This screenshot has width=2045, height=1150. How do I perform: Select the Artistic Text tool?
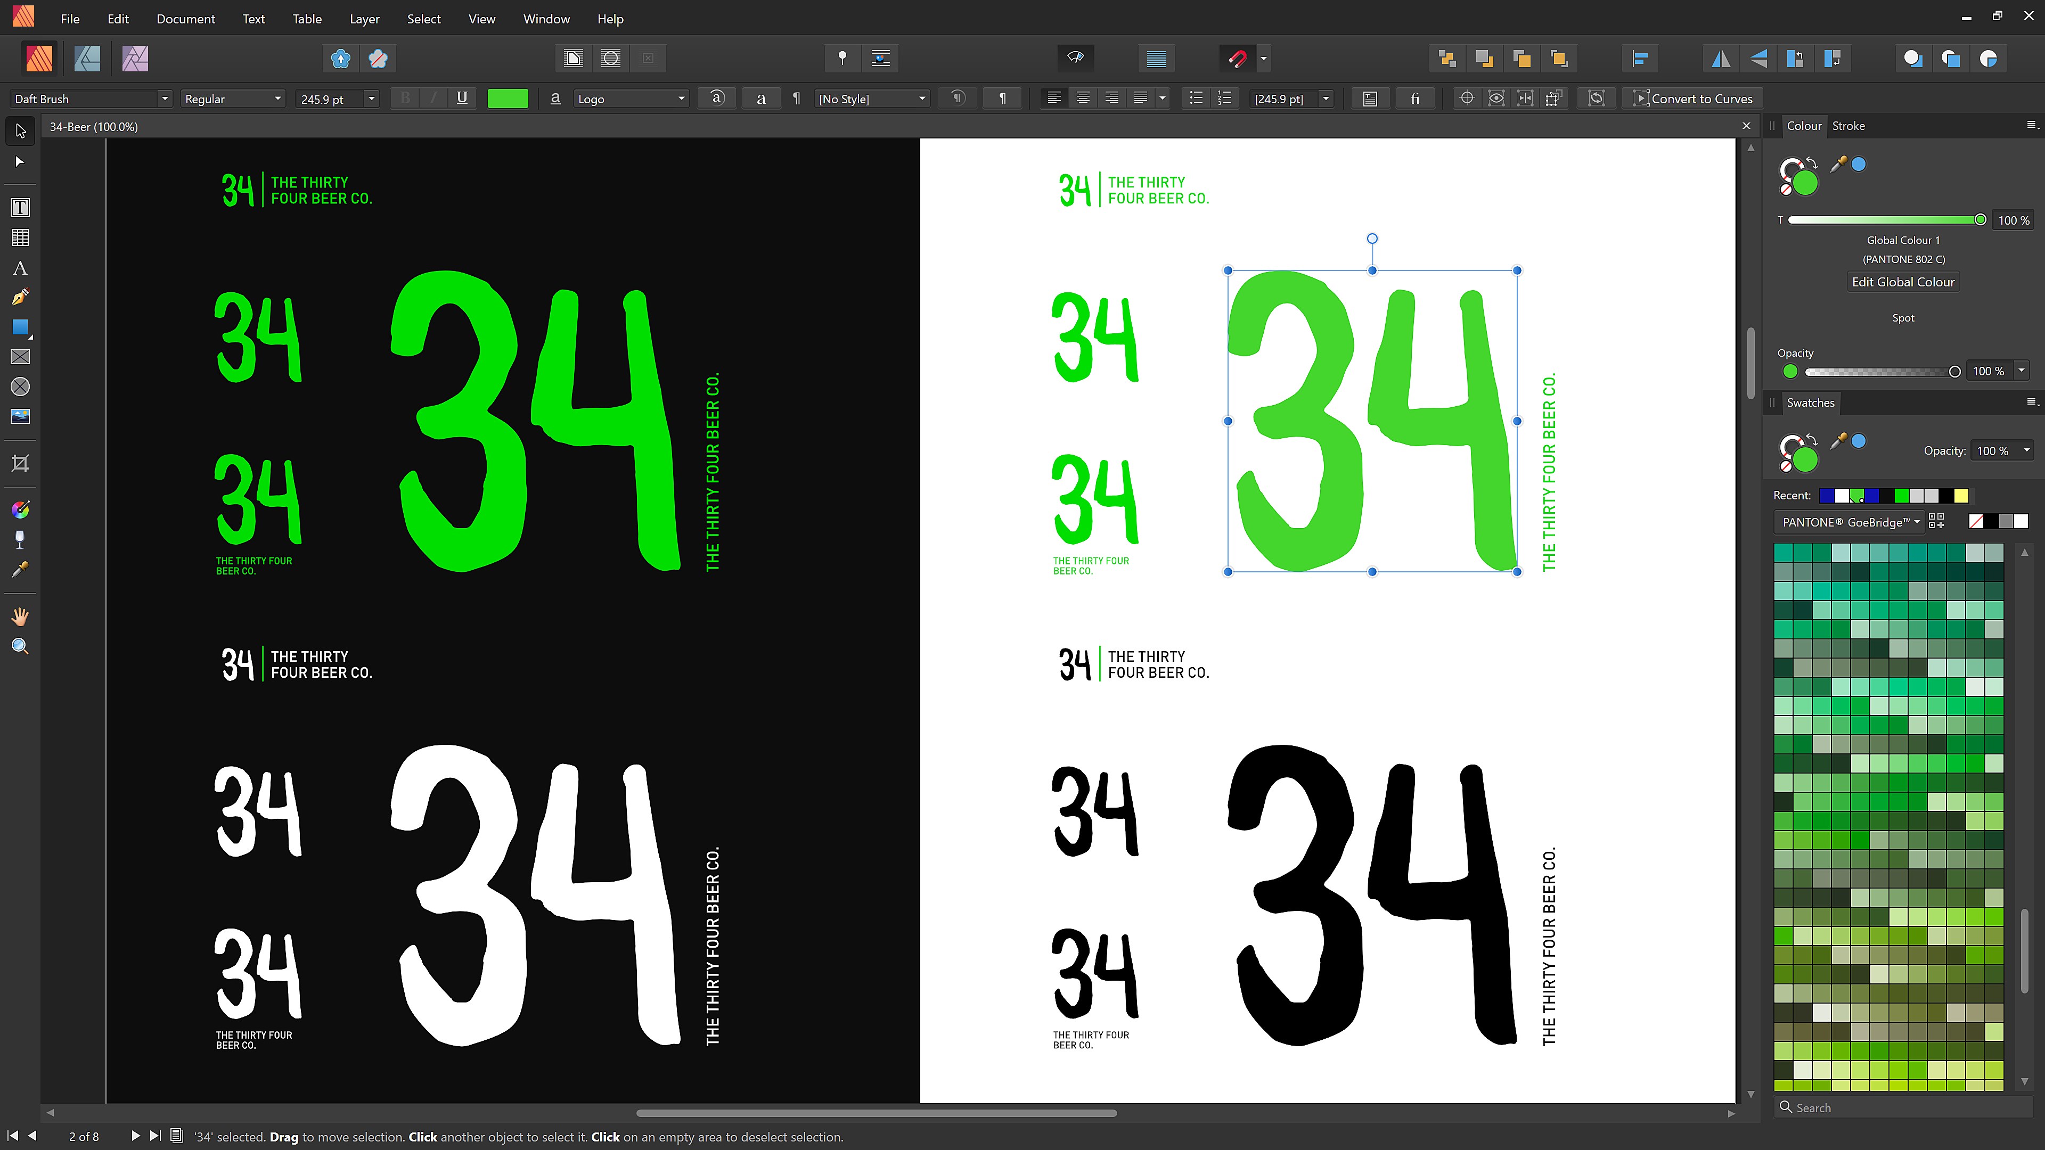(20, 268)
